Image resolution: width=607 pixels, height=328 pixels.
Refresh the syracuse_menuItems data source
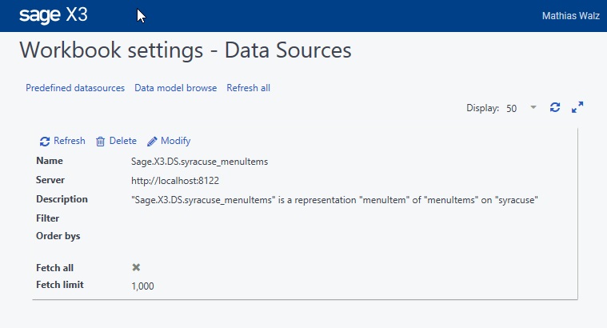[62, 141]
